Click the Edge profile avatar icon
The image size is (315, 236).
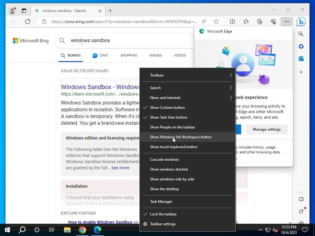(12, 11)
